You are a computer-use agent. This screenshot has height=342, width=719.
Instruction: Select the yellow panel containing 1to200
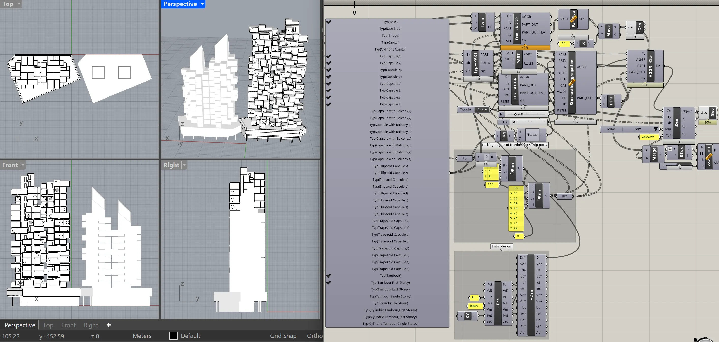coord(649,137)
